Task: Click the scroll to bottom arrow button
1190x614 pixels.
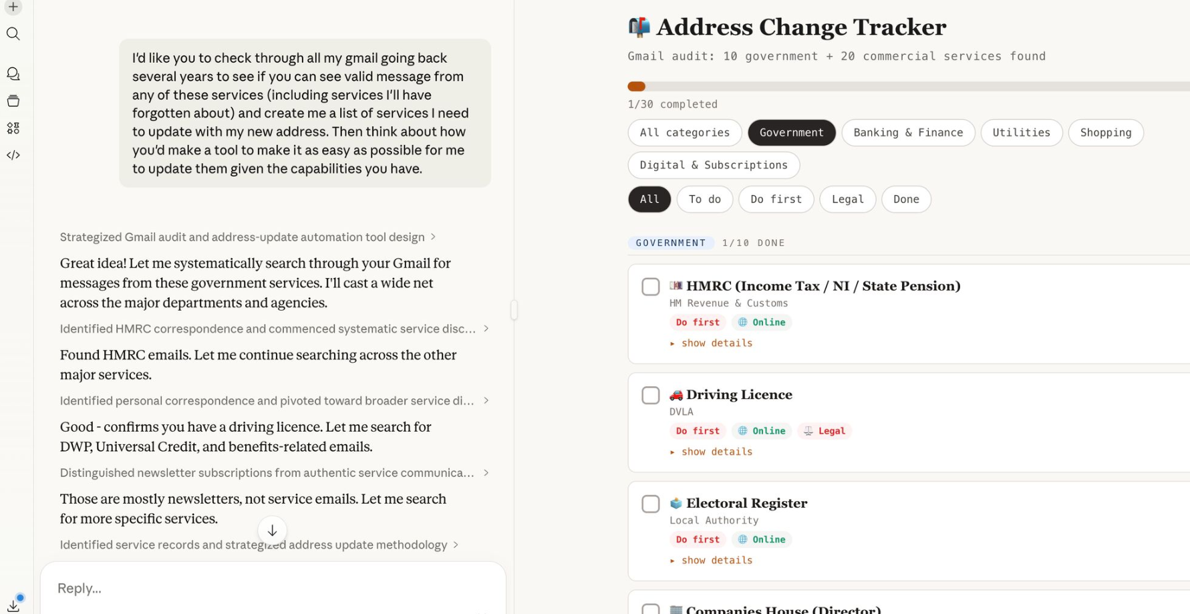Action: click(x=272, y=530)
